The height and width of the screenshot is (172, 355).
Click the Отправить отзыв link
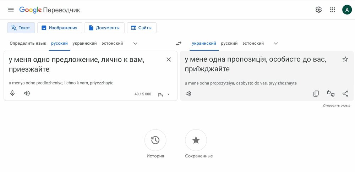(x=337, y=106)
